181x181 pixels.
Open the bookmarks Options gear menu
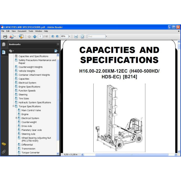coord(11,51)
